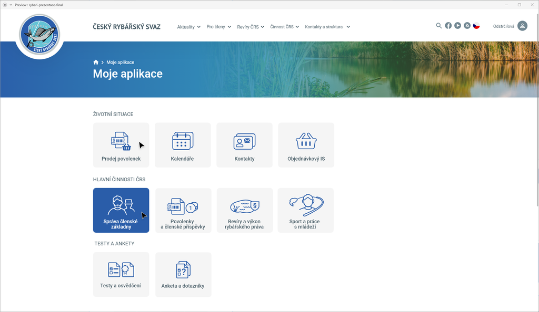Open Sport a práce s mládeží tile
The height and width of the screenshot is (312, 539).
click(305, 210)
